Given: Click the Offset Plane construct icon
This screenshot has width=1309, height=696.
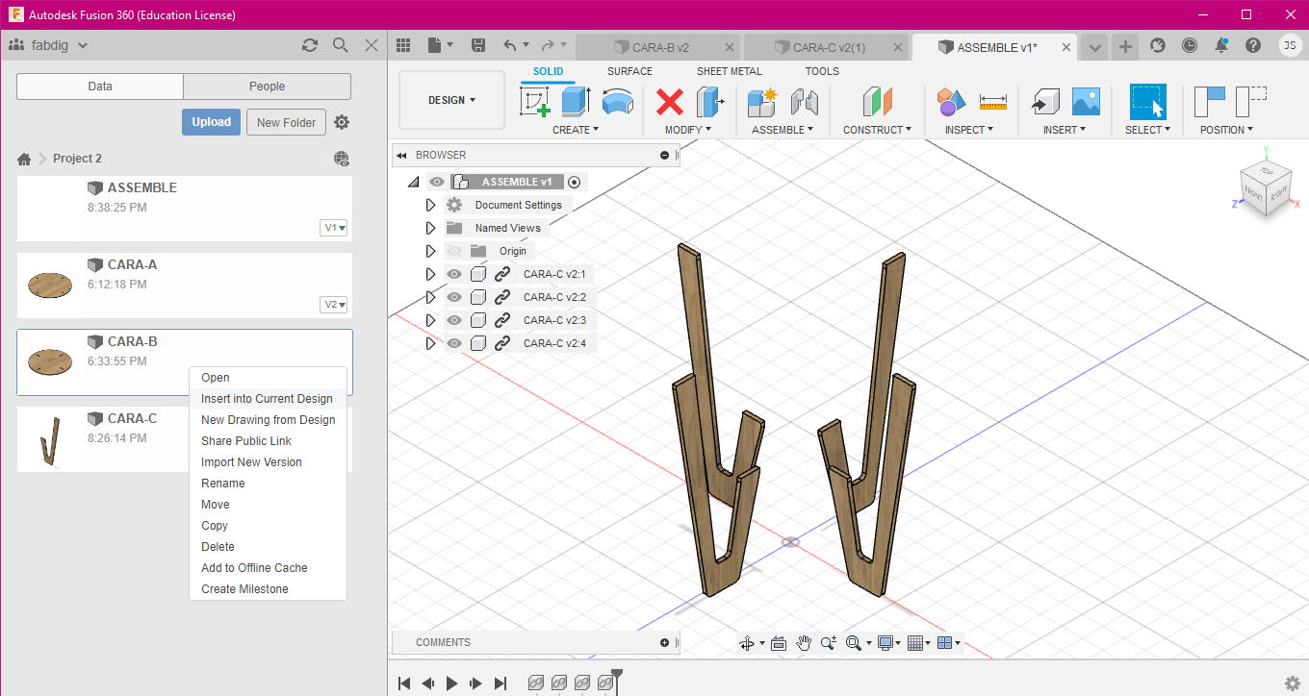Looking at the screenshot, I should (878, 101).
